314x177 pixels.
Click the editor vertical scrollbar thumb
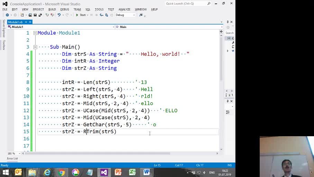pos(221,59)
